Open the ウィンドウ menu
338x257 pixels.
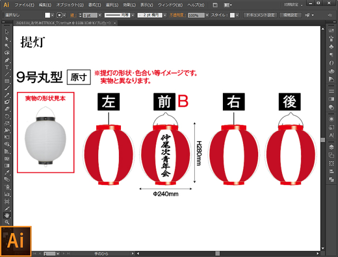[170, 5]
